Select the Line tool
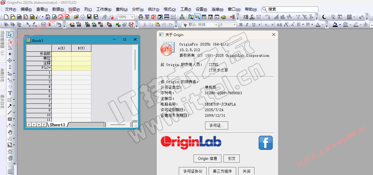Image resolution: width=373 pixels, height=175 pixels. click(x=10, y=113)
